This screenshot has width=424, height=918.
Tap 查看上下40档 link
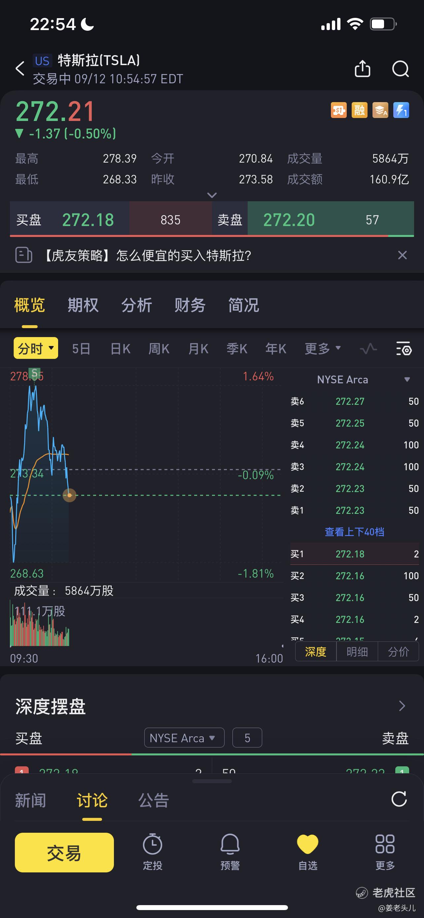pos(355,532)
